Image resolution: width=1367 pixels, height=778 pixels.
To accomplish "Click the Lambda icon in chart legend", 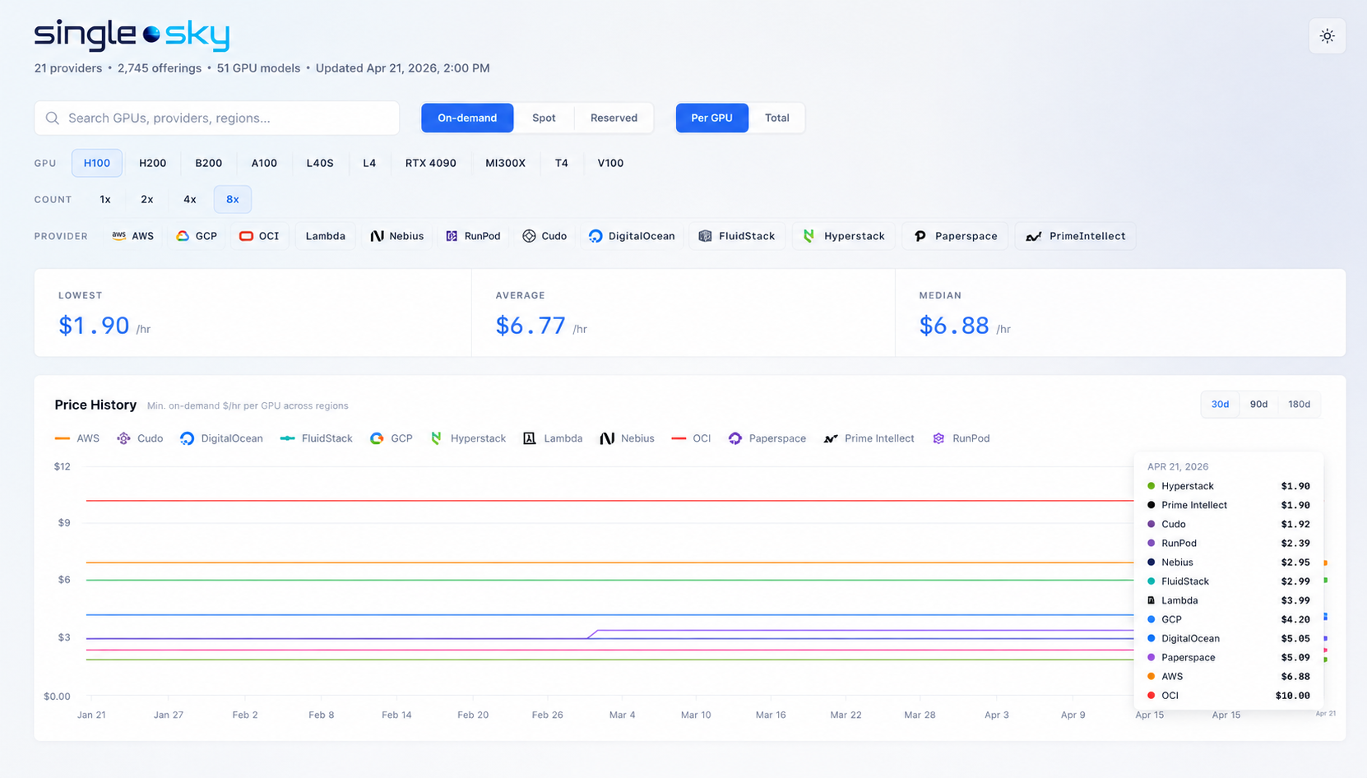I will (530, 438).
